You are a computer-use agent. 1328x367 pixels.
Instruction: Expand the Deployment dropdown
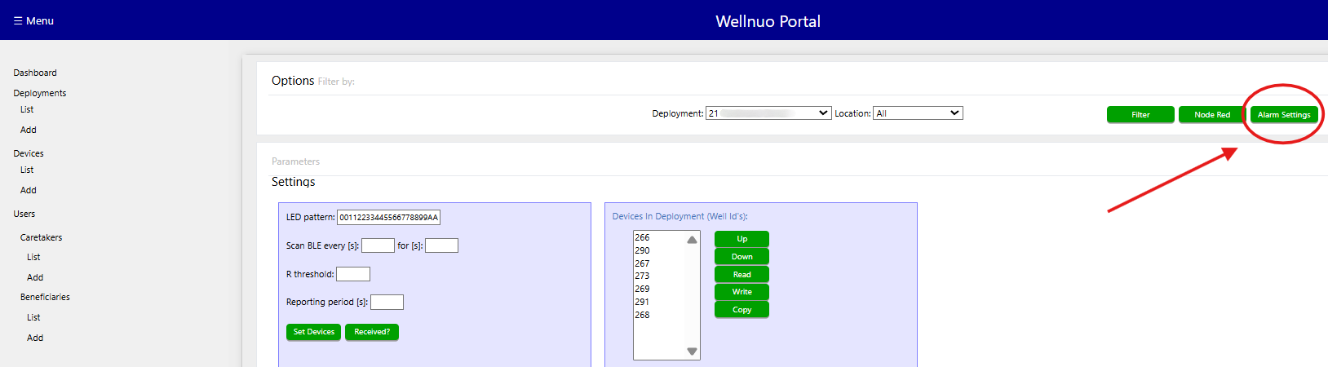pos(768,113)
